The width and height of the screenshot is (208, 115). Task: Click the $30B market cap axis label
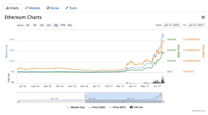click(12, 39)
